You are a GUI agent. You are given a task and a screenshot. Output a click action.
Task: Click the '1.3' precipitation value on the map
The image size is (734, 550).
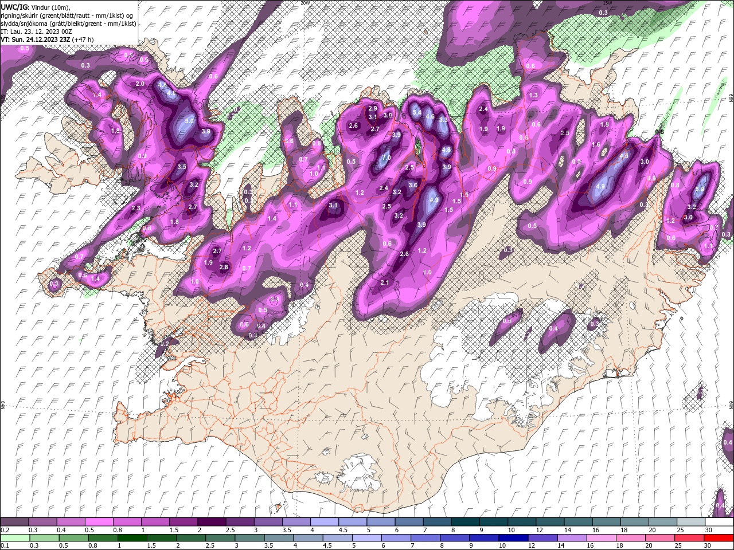533,95
